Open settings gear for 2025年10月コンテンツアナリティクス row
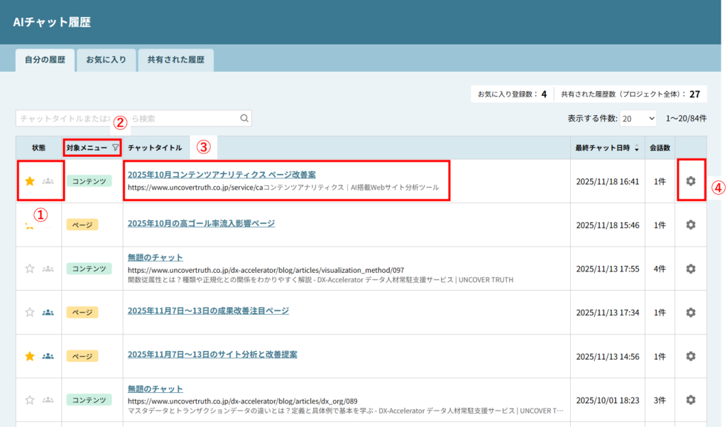This screenshot has width=727, height=427. pyautogui.click(x=690, y=181)
